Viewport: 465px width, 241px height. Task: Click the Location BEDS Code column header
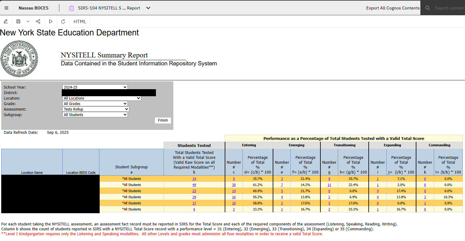(x=81, y=162)
